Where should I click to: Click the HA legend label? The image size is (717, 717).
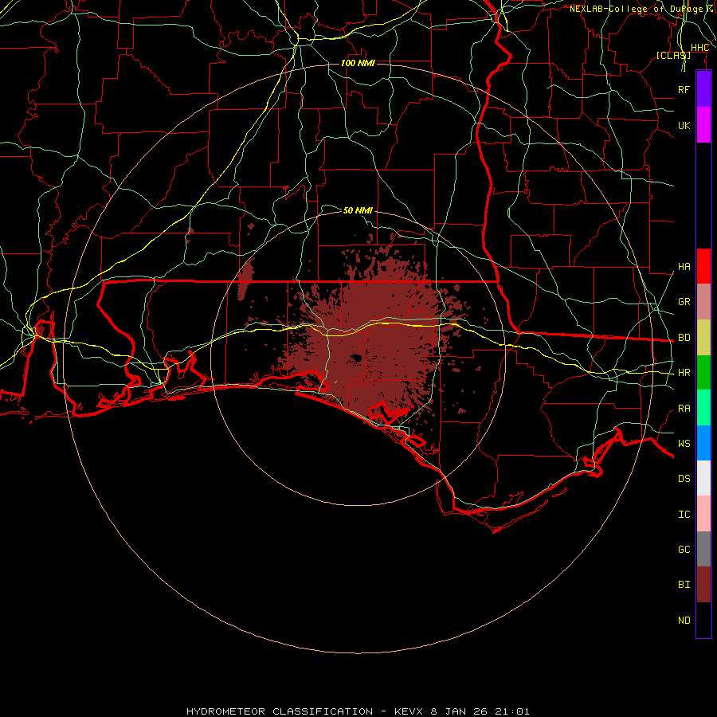684,267
